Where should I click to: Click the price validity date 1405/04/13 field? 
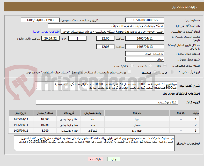click(145, 47)
